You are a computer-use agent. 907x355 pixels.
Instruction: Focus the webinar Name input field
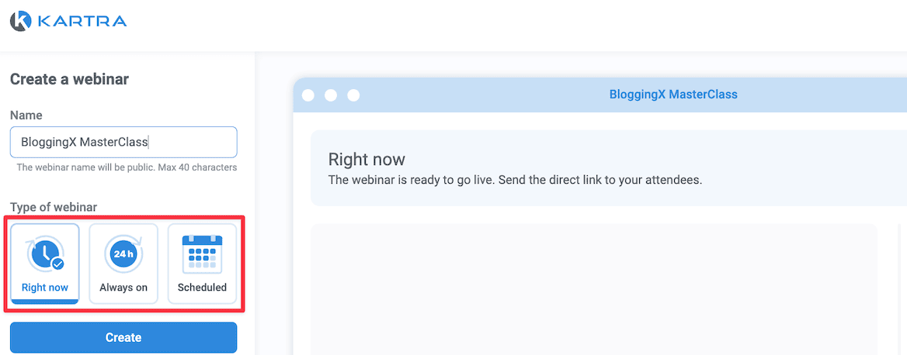[x=123, y=142]
